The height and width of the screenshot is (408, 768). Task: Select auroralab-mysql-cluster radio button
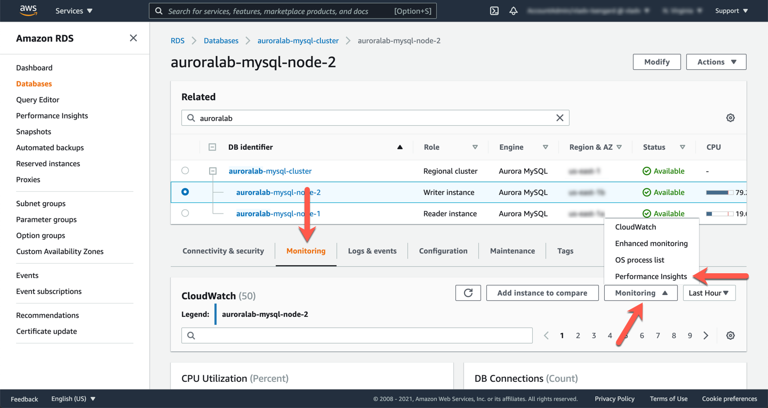point(185,171)
